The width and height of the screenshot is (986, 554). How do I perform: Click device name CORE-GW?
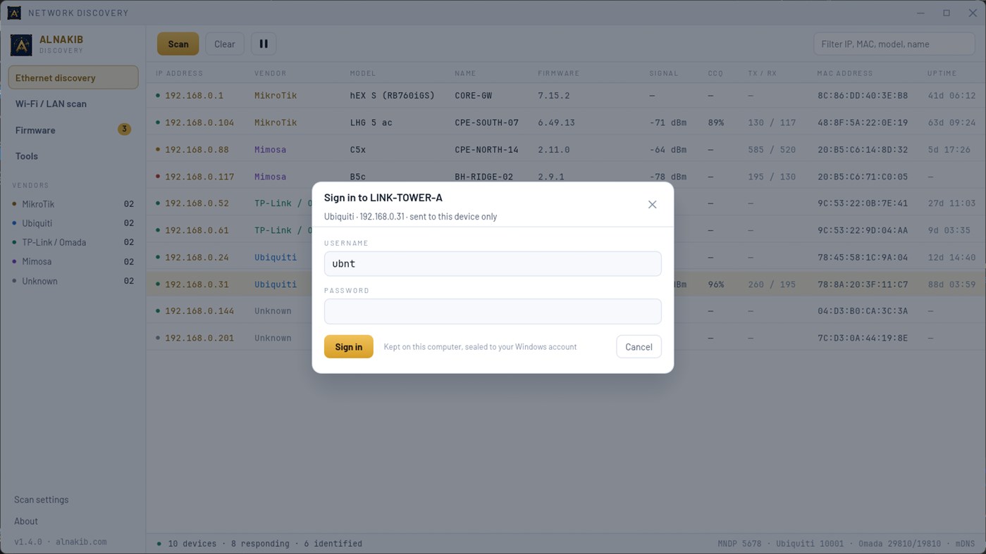[x=474, y=96]
